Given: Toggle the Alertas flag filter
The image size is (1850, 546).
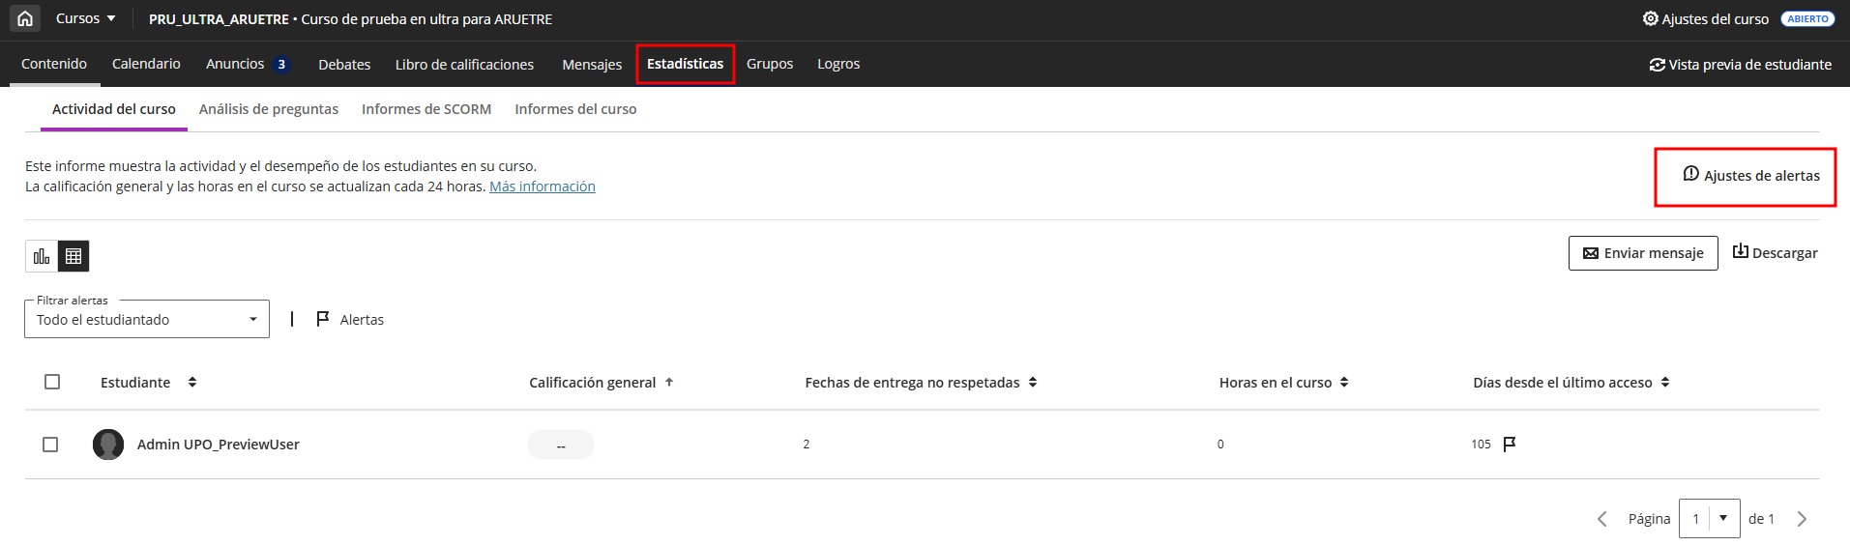Looking at the screenshot, I should point(350,319).
